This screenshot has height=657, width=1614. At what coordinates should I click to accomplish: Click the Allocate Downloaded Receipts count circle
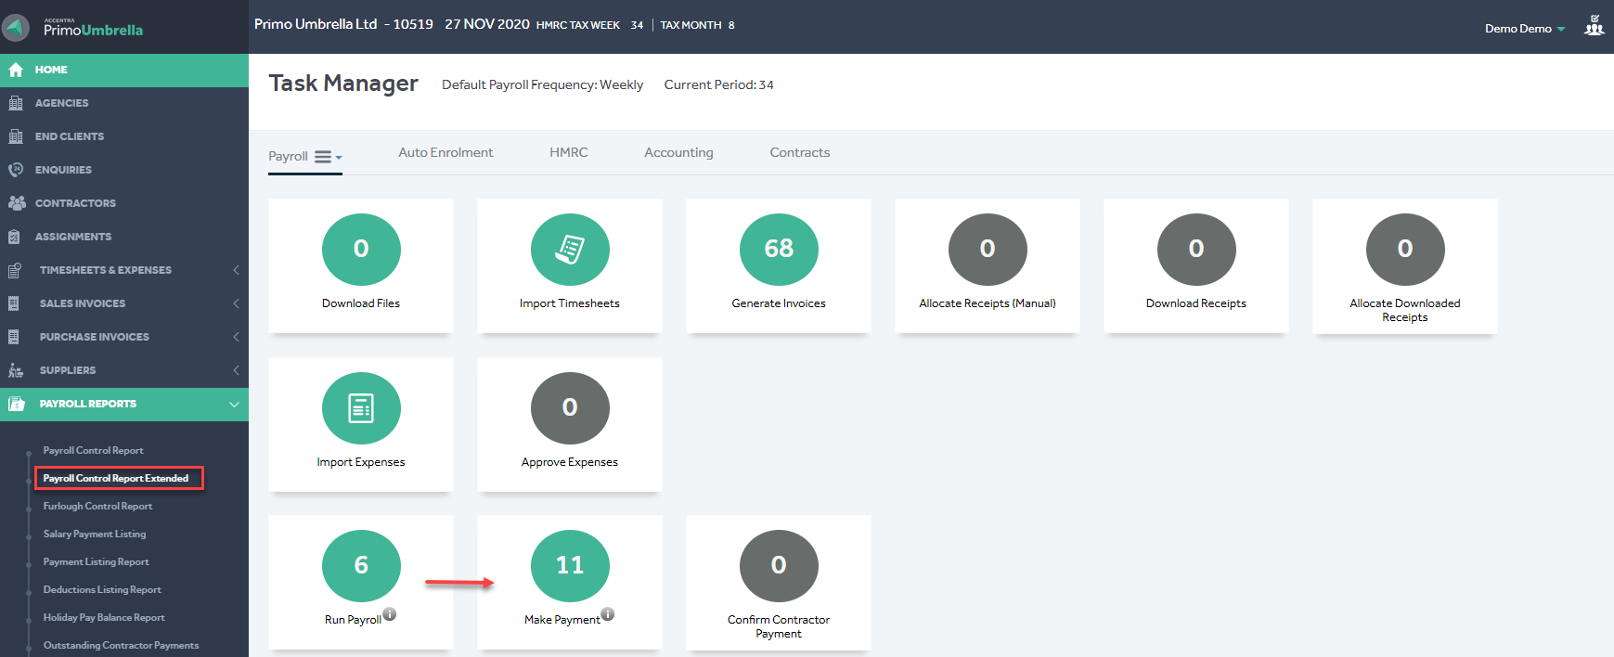click(x=1405, y=250)
